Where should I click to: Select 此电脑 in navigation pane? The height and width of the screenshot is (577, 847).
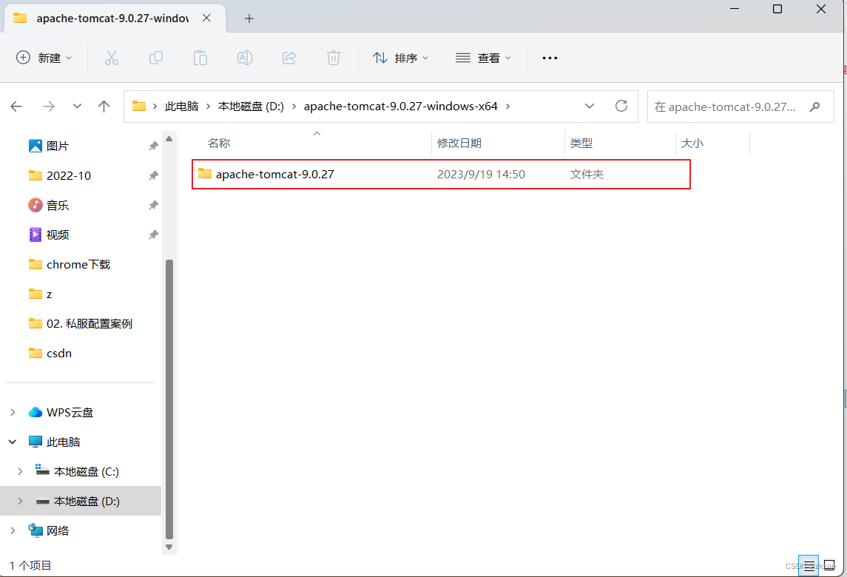click(63, 442)
